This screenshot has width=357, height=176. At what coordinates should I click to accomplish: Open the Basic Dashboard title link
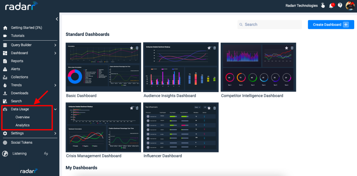(x=81, y=96)
